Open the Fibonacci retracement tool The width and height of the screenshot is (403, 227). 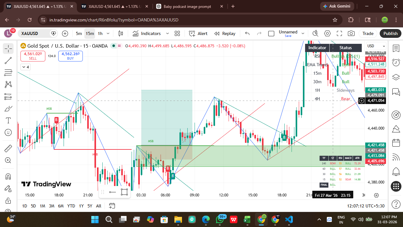coord(8,73)
